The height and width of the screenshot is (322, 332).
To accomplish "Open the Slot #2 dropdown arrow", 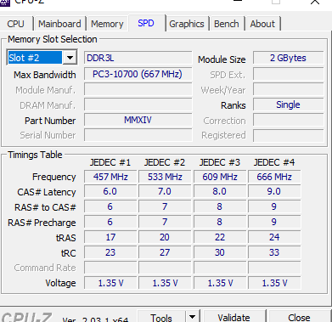I will (x=70, y=58).
